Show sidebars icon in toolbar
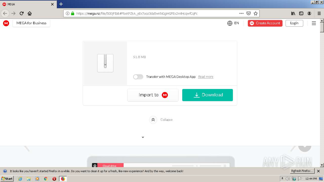324x182 pixels. (301, 13)
